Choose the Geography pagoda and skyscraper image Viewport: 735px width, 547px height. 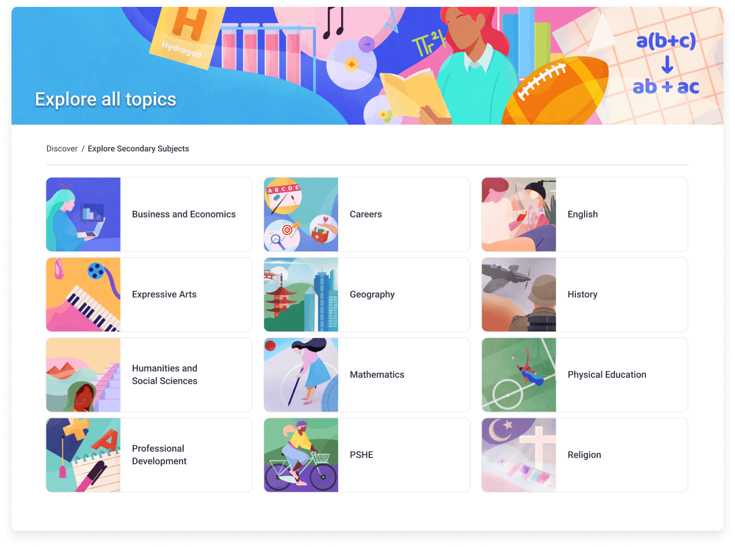(301, 294)
